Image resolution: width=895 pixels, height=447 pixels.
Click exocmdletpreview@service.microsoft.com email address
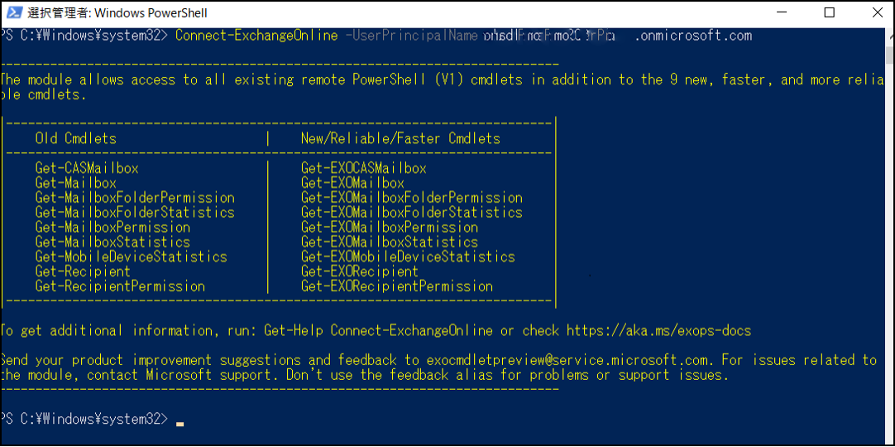click(570, 360)
